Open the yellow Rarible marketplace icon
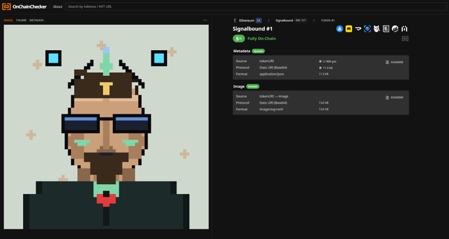The height and width of the screenshot is (239, 449). (349, 28)
